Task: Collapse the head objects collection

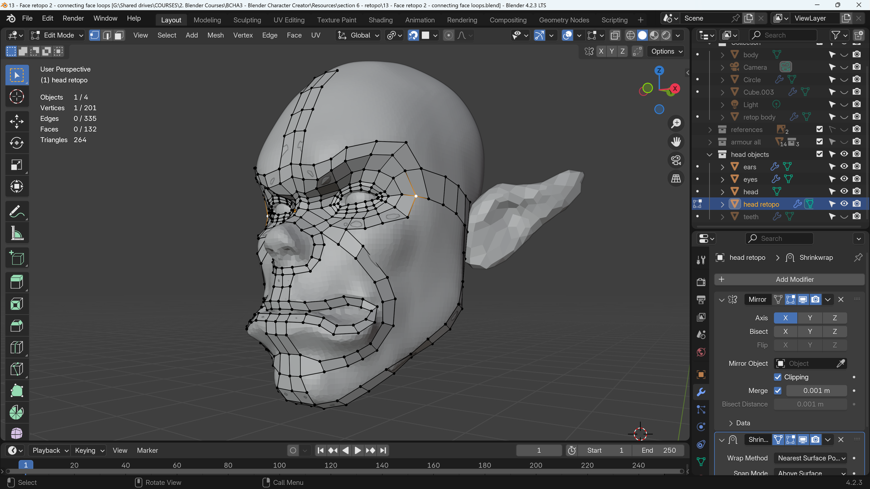Action: (709, 154)
